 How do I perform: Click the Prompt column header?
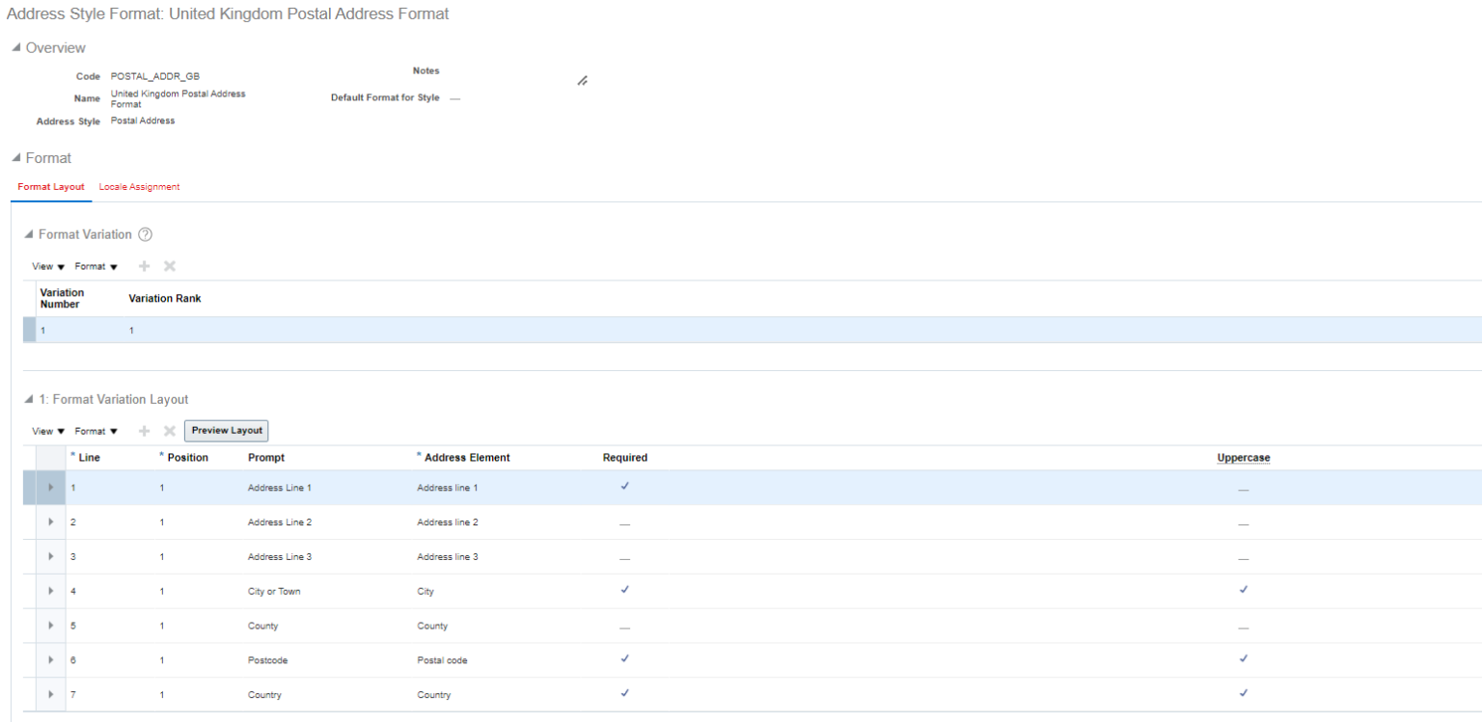(266, 458)
